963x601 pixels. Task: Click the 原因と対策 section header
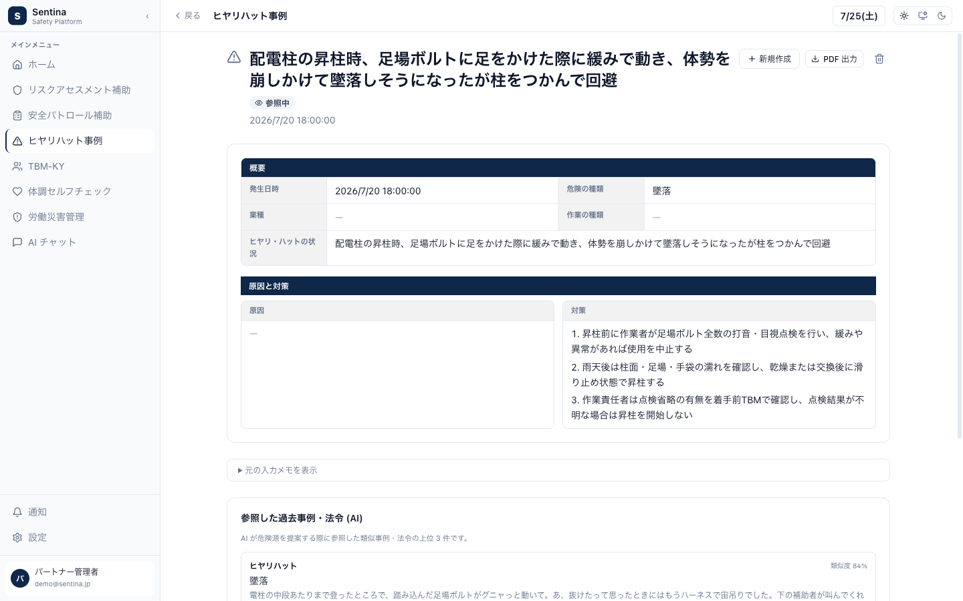(x=558, y=286)
